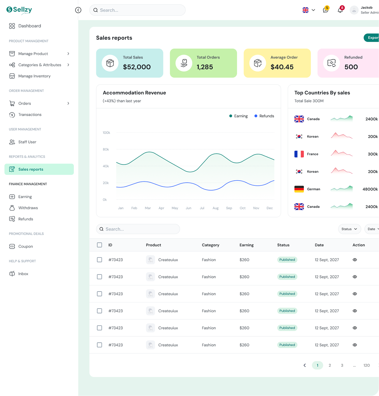Toggle the Earning legend color dot

(231, 116)
